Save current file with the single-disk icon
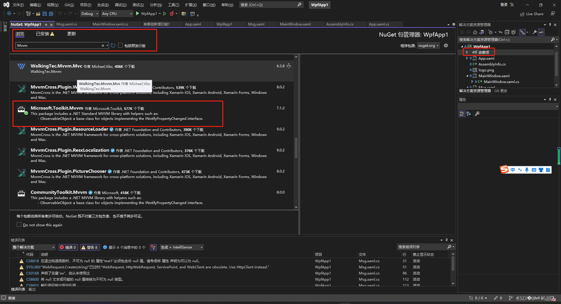The height and width of the screenshot is (304, 561). click(45, 14)
